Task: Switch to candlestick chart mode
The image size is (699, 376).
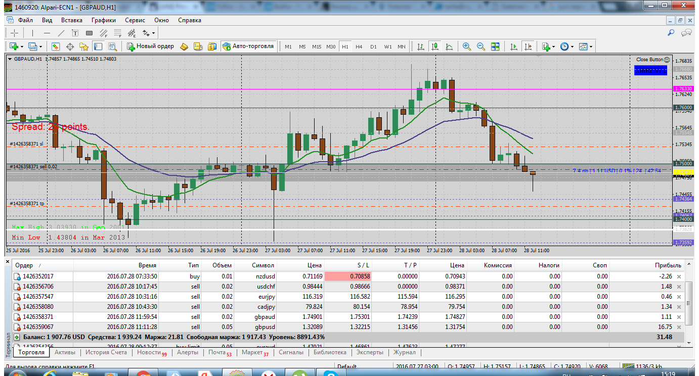Action: click(435, 46)
